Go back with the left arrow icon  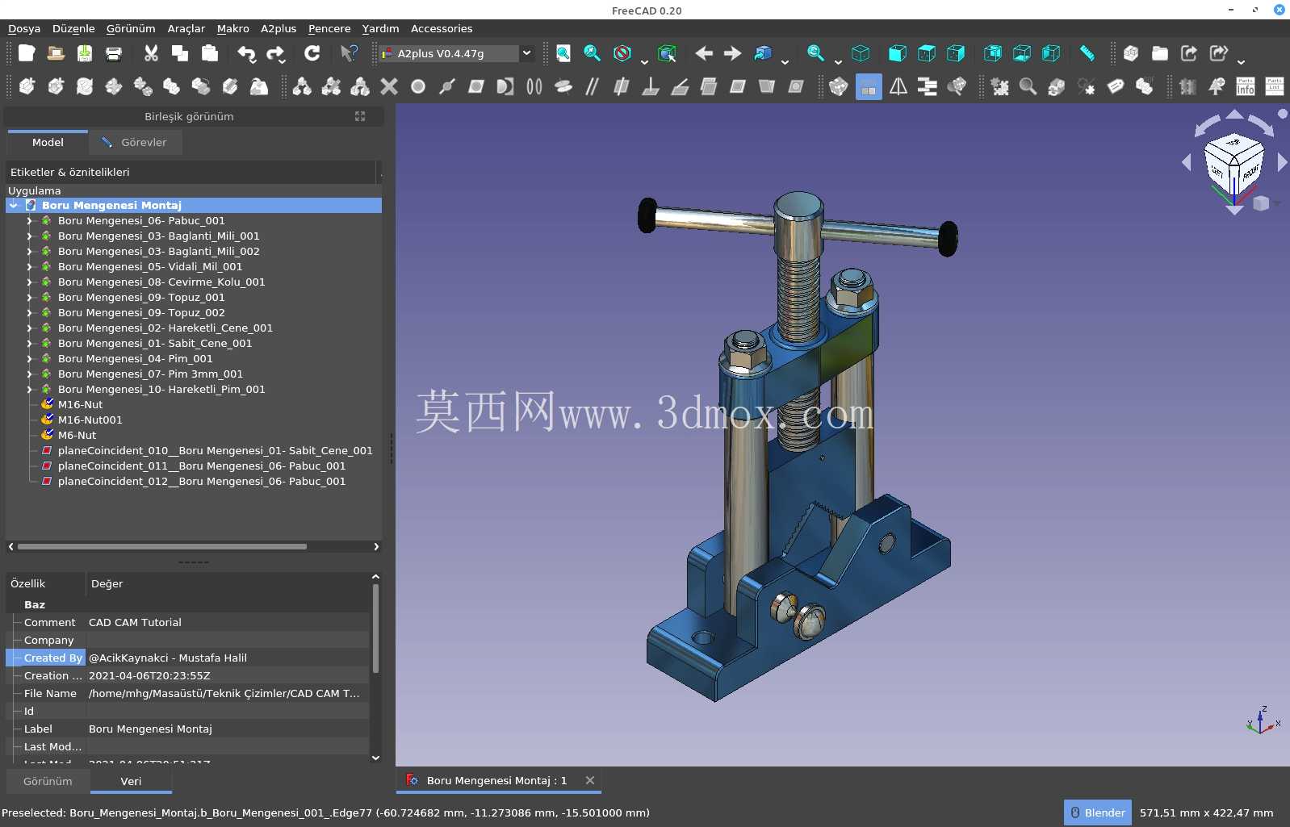click(x=704, y=53)
